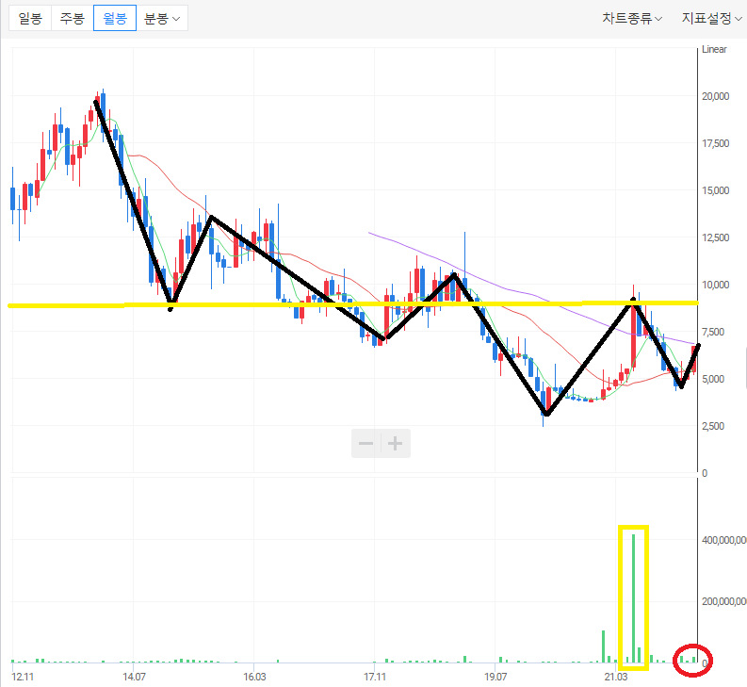Click the 12,500 price axis label

coord(716,237)
